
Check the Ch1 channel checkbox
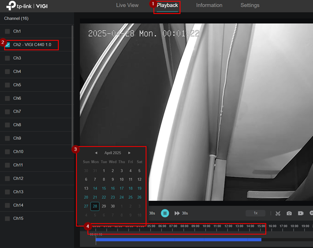point(7,31)
